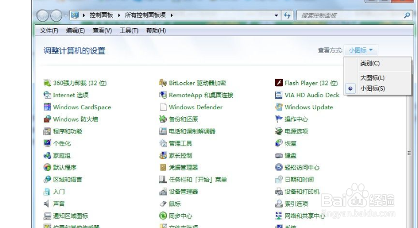
Task: Open the 任务栏和「开始」菜单 link
Action: 198,179
